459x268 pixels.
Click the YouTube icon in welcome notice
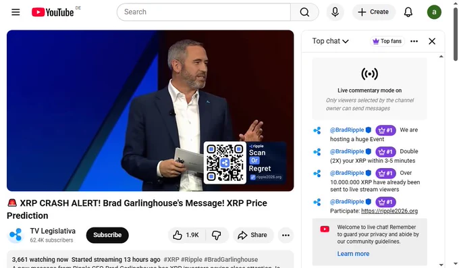325,229
